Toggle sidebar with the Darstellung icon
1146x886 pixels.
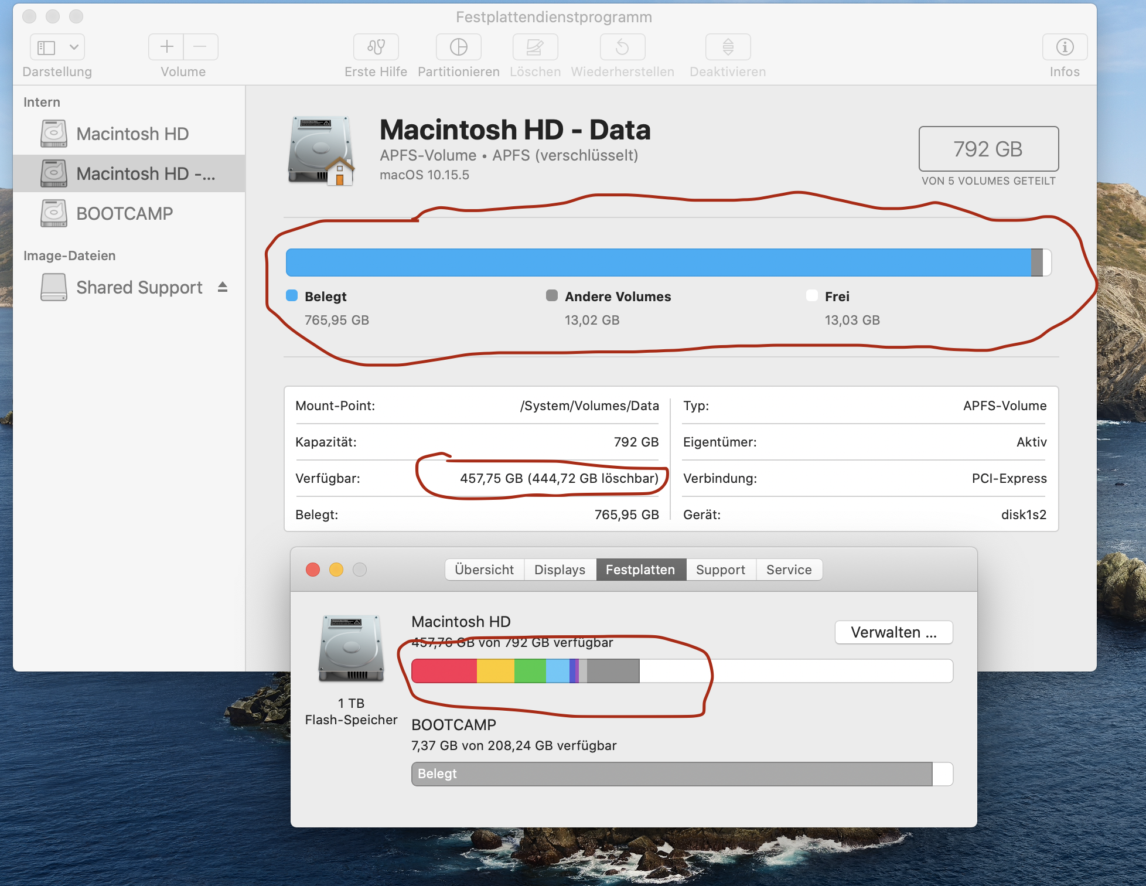point(46,47)
